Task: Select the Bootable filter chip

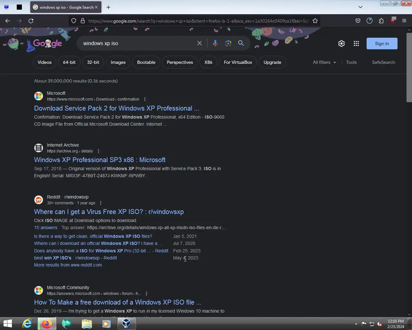Action: 146,62
